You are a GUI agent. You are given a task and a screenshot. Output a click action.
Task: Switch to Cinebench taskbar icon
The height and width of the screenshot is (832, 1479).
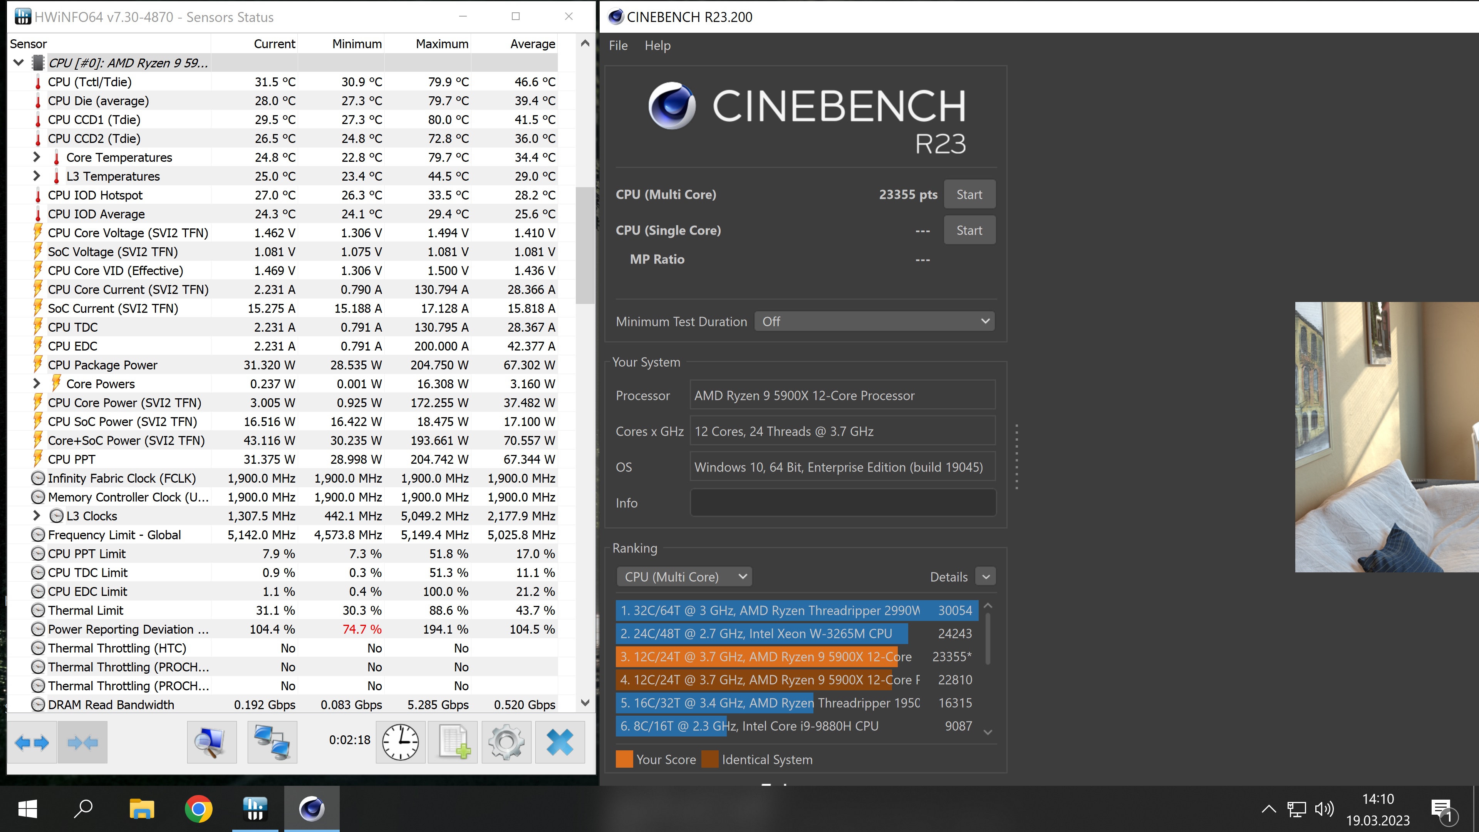(x=312, y=809)
